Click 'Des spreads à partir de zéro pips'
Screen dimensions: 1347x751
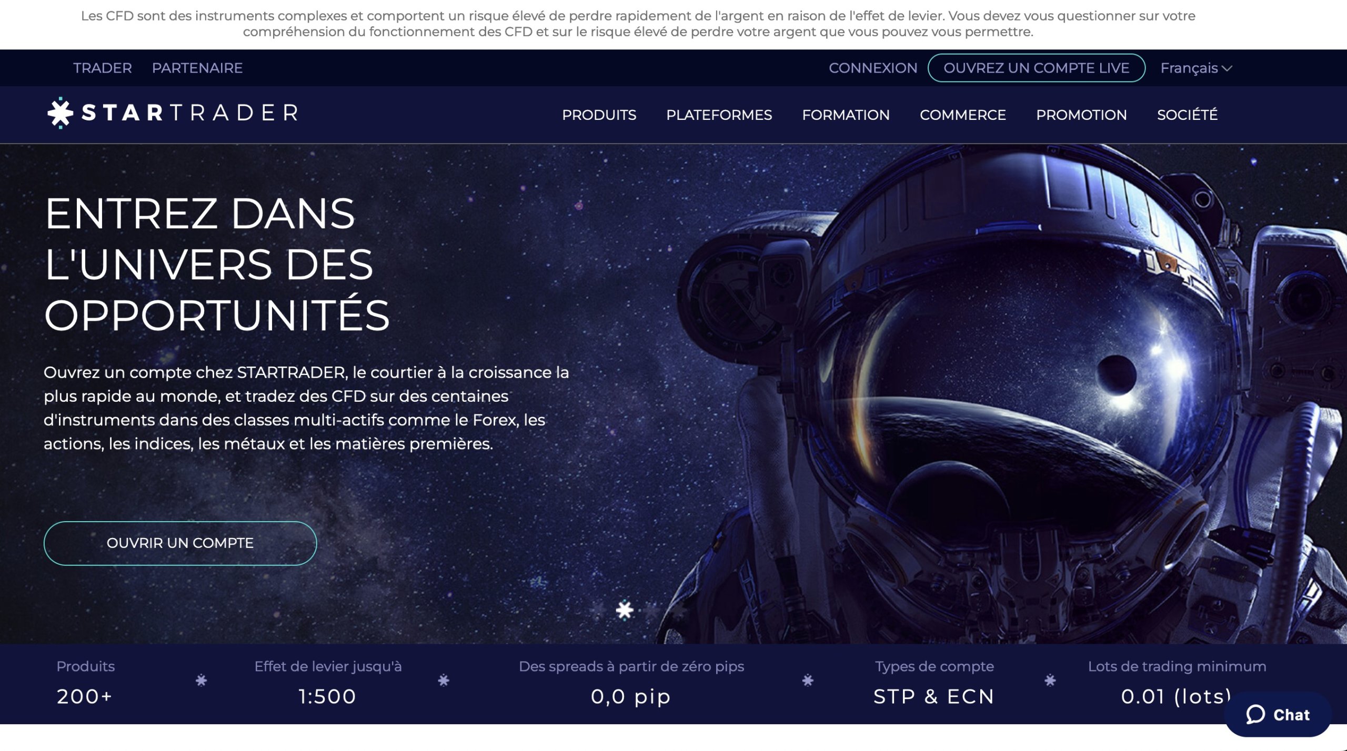coord(631,667)
